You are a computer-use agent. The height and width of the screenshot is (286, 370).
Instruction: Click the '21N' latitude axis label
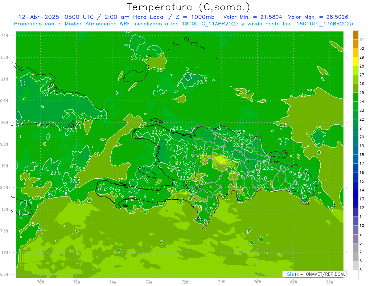5,79
